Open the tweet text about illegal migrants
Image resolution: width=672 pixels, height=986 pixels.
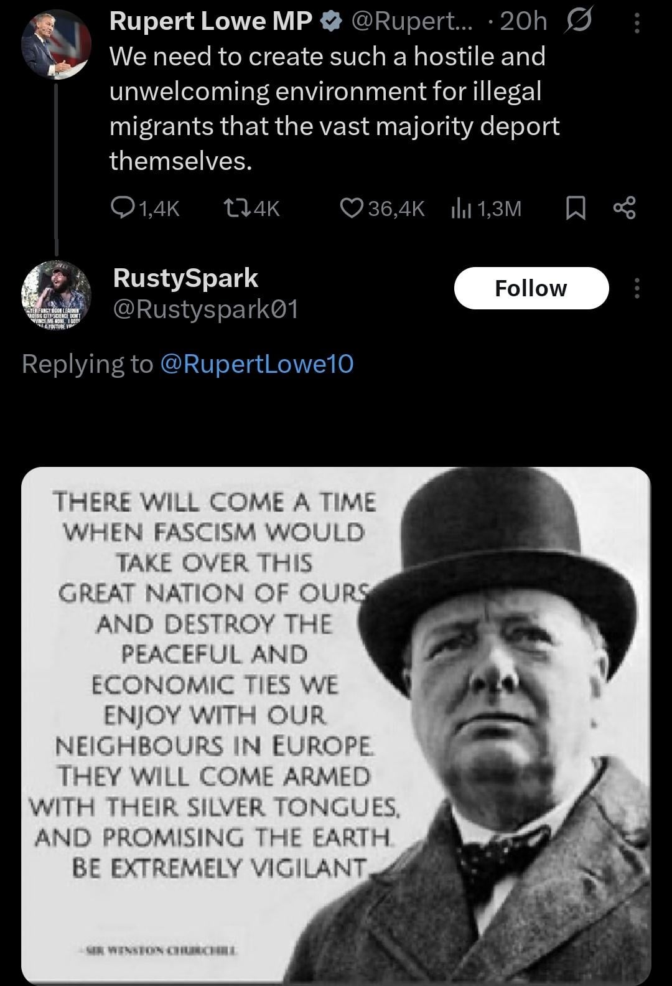coord(334,108)
